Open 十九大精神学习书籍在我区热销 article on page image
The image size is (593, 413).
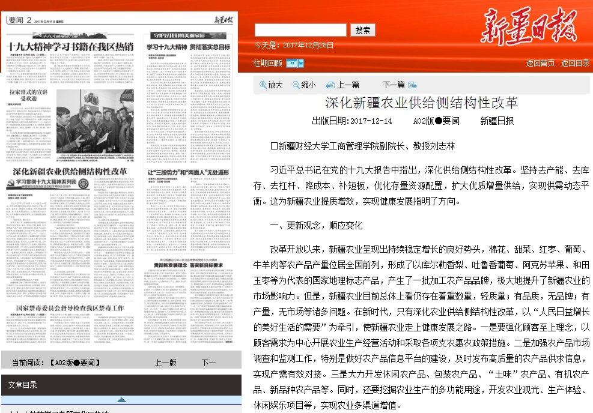click(70, 46)
